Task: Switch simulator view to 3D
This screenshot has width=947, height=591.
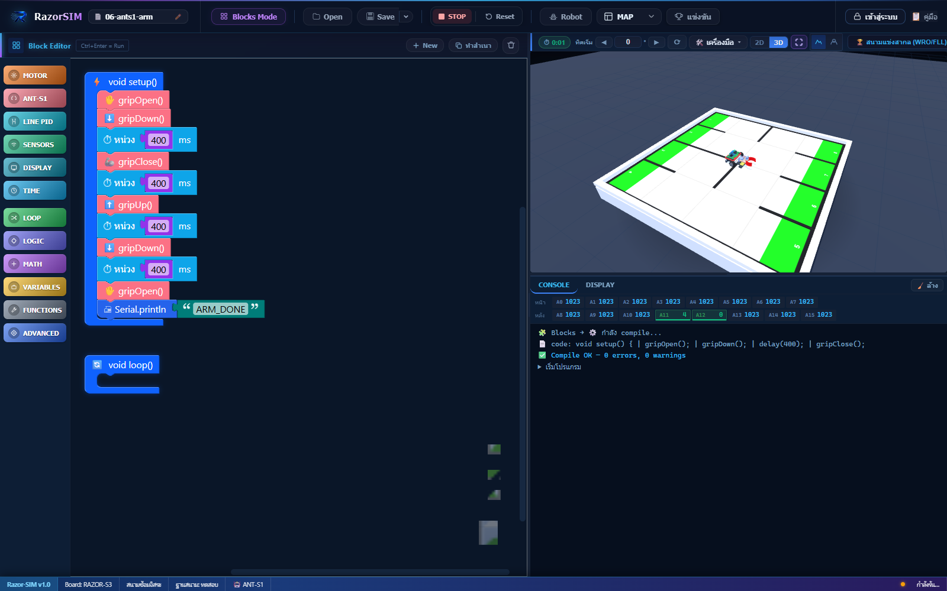Action: point(778,43)
